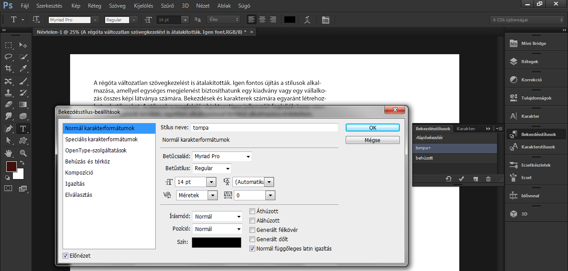Open the Szűrő menu

pos(168,6)
